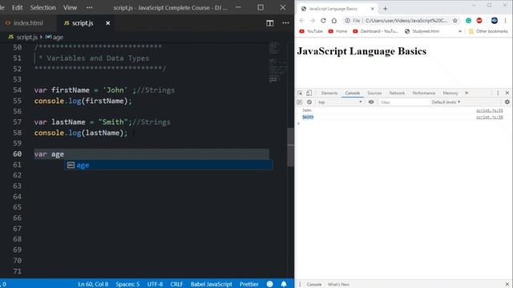Split the VS Code editor right
This screenshot has width=513, height=288.
tap(269, 23)
